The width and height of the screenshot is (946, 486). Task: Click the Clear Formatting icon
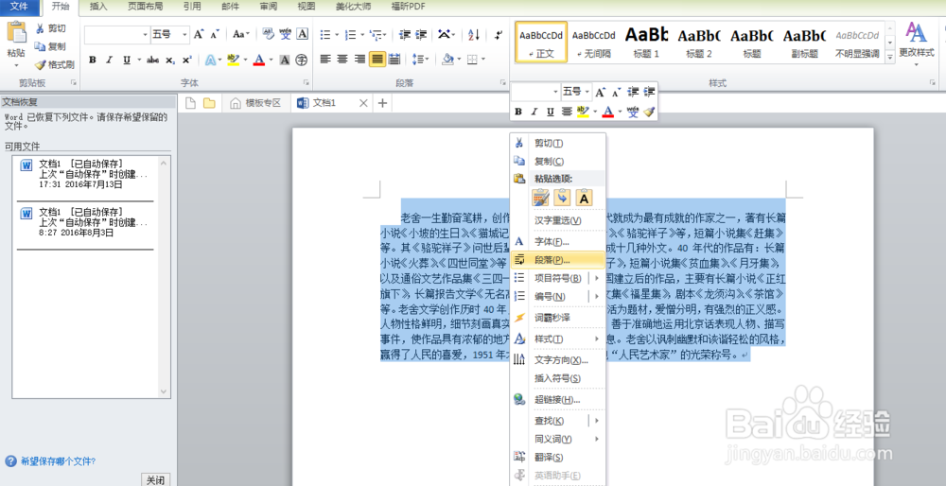point(269,34)
